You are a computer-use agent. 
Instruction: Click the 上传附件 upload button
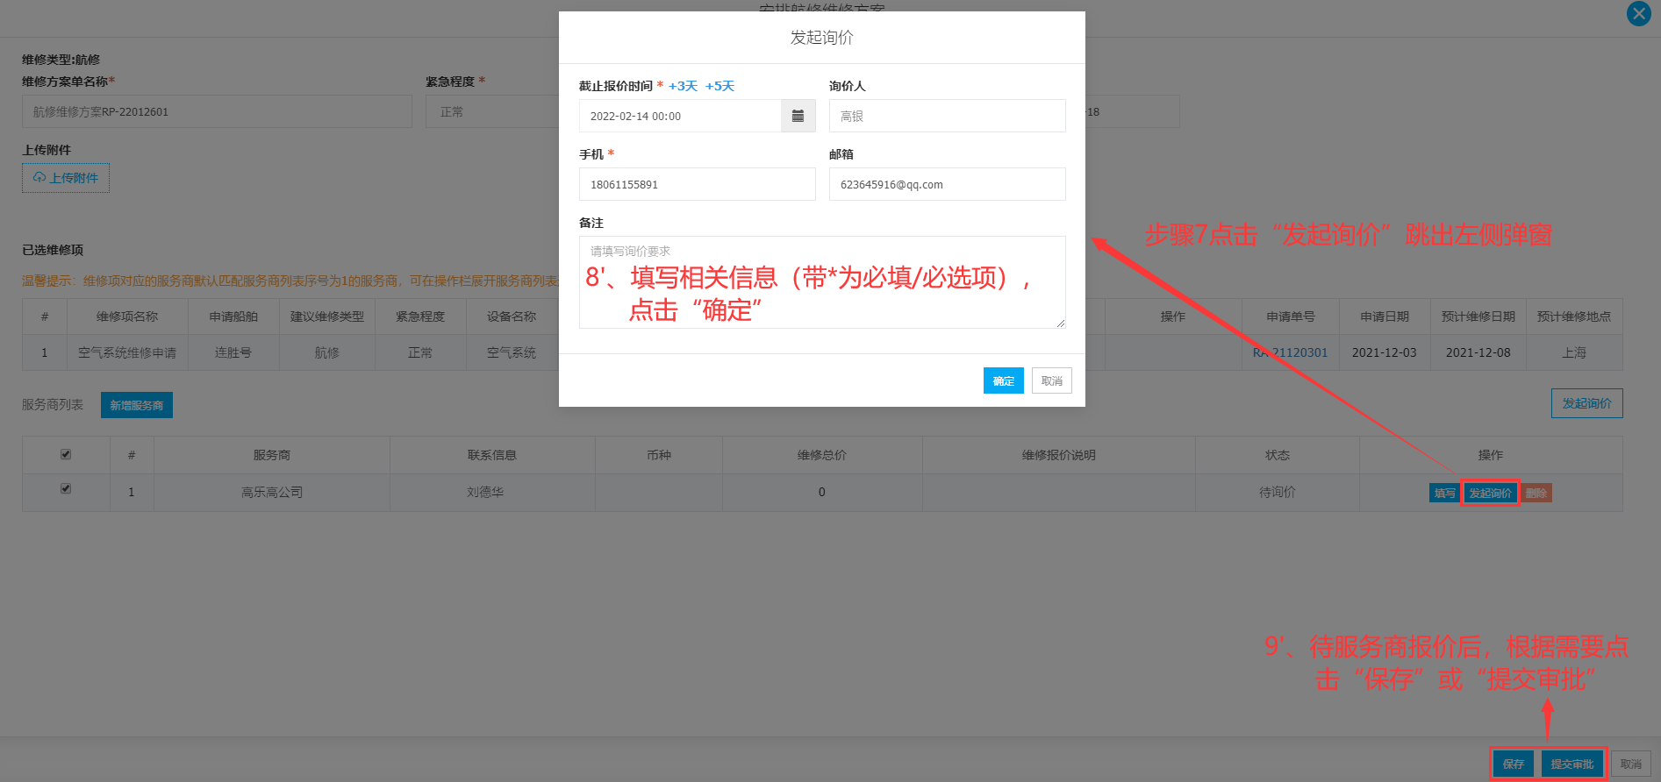(66, 178)
